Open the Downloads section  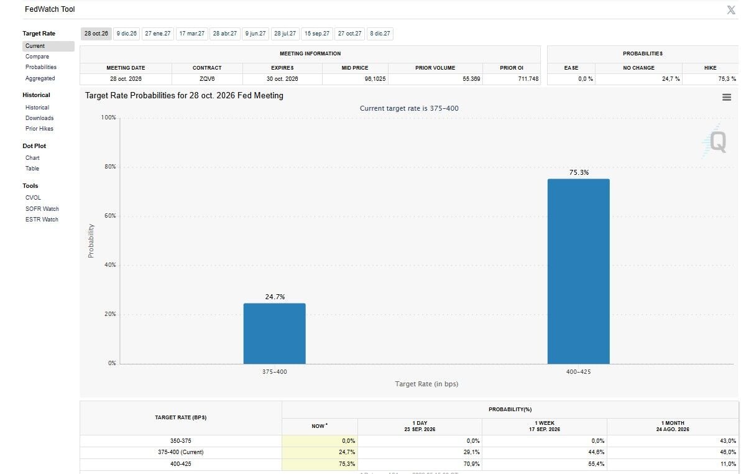[40, 118]
